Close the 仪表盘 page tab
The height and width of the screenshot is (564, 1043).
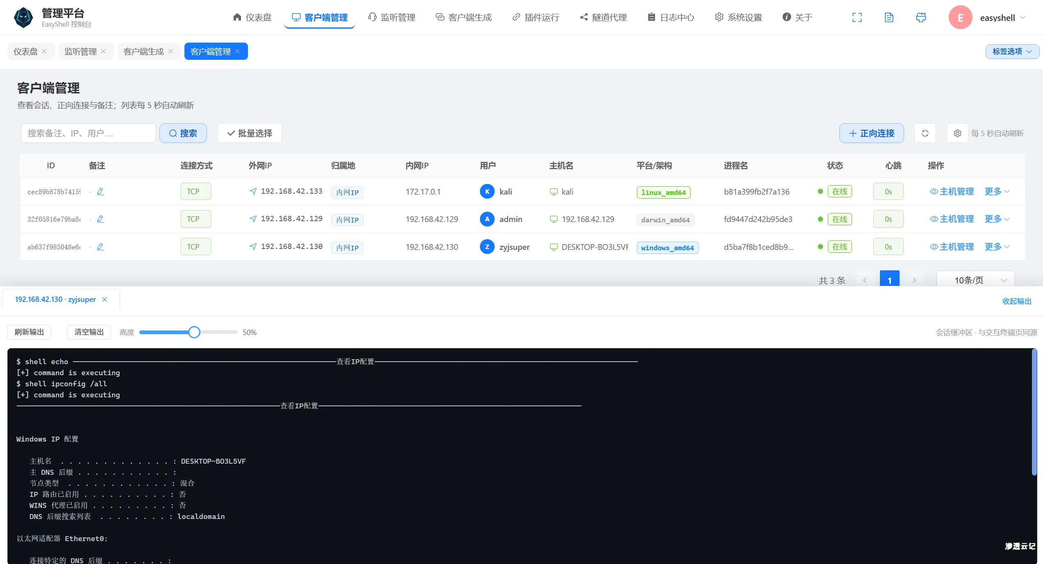(x=44, y=51)
